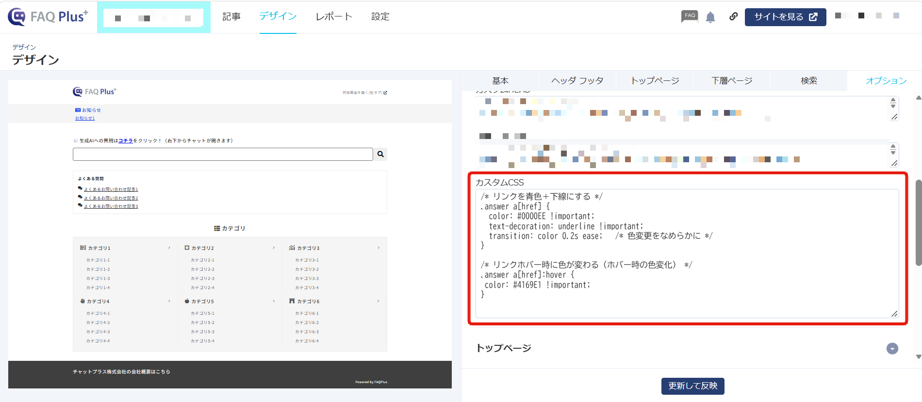
Task: Click the サイトを見る button
Action: click(785, 17)
